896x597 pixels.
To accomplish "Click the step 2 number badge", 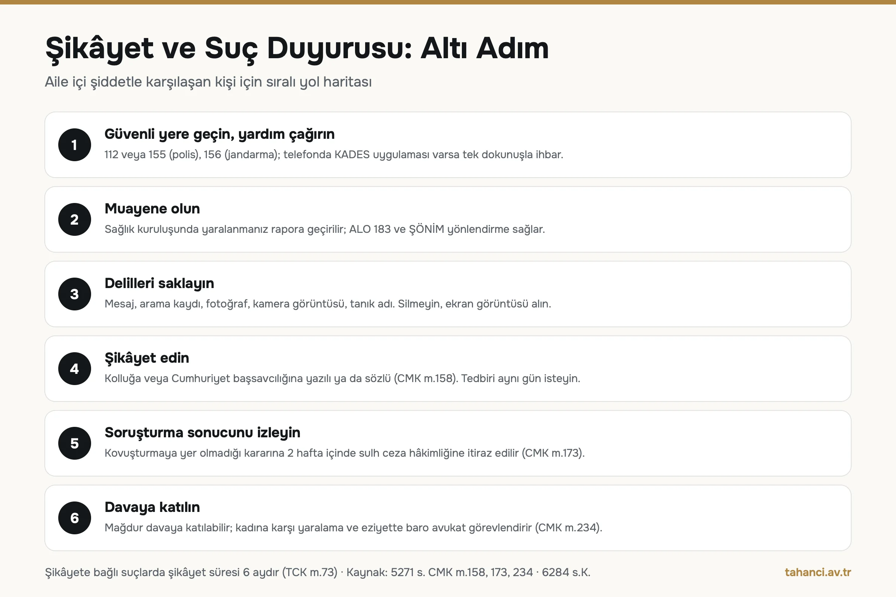I will (x=74, y=219).
